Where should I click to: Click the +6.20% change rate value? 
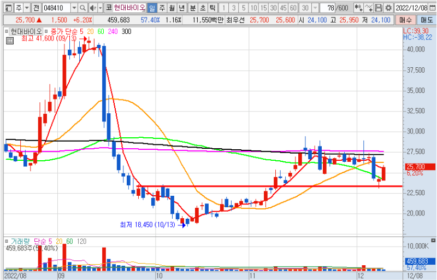(x=82, y=20)
